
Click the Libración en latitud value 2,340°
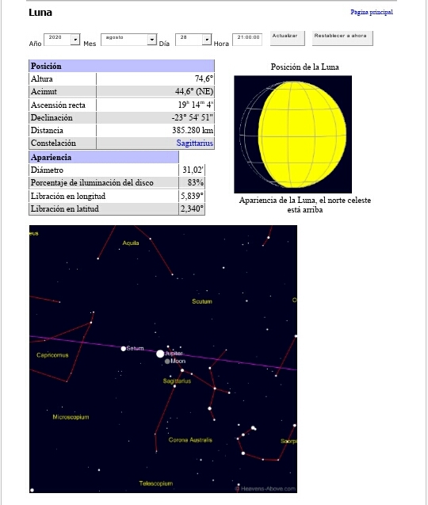[192, 209]
